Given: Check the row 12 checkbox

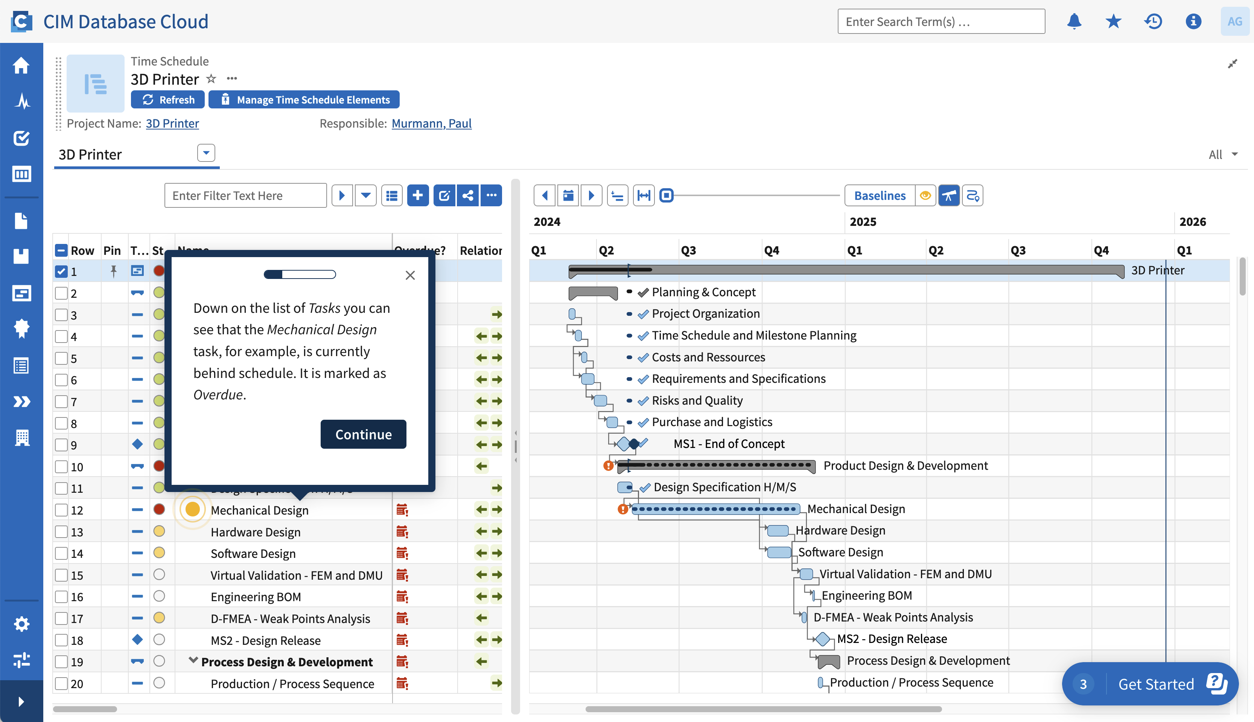Looking at the screenshot, I should click(61, 510).
